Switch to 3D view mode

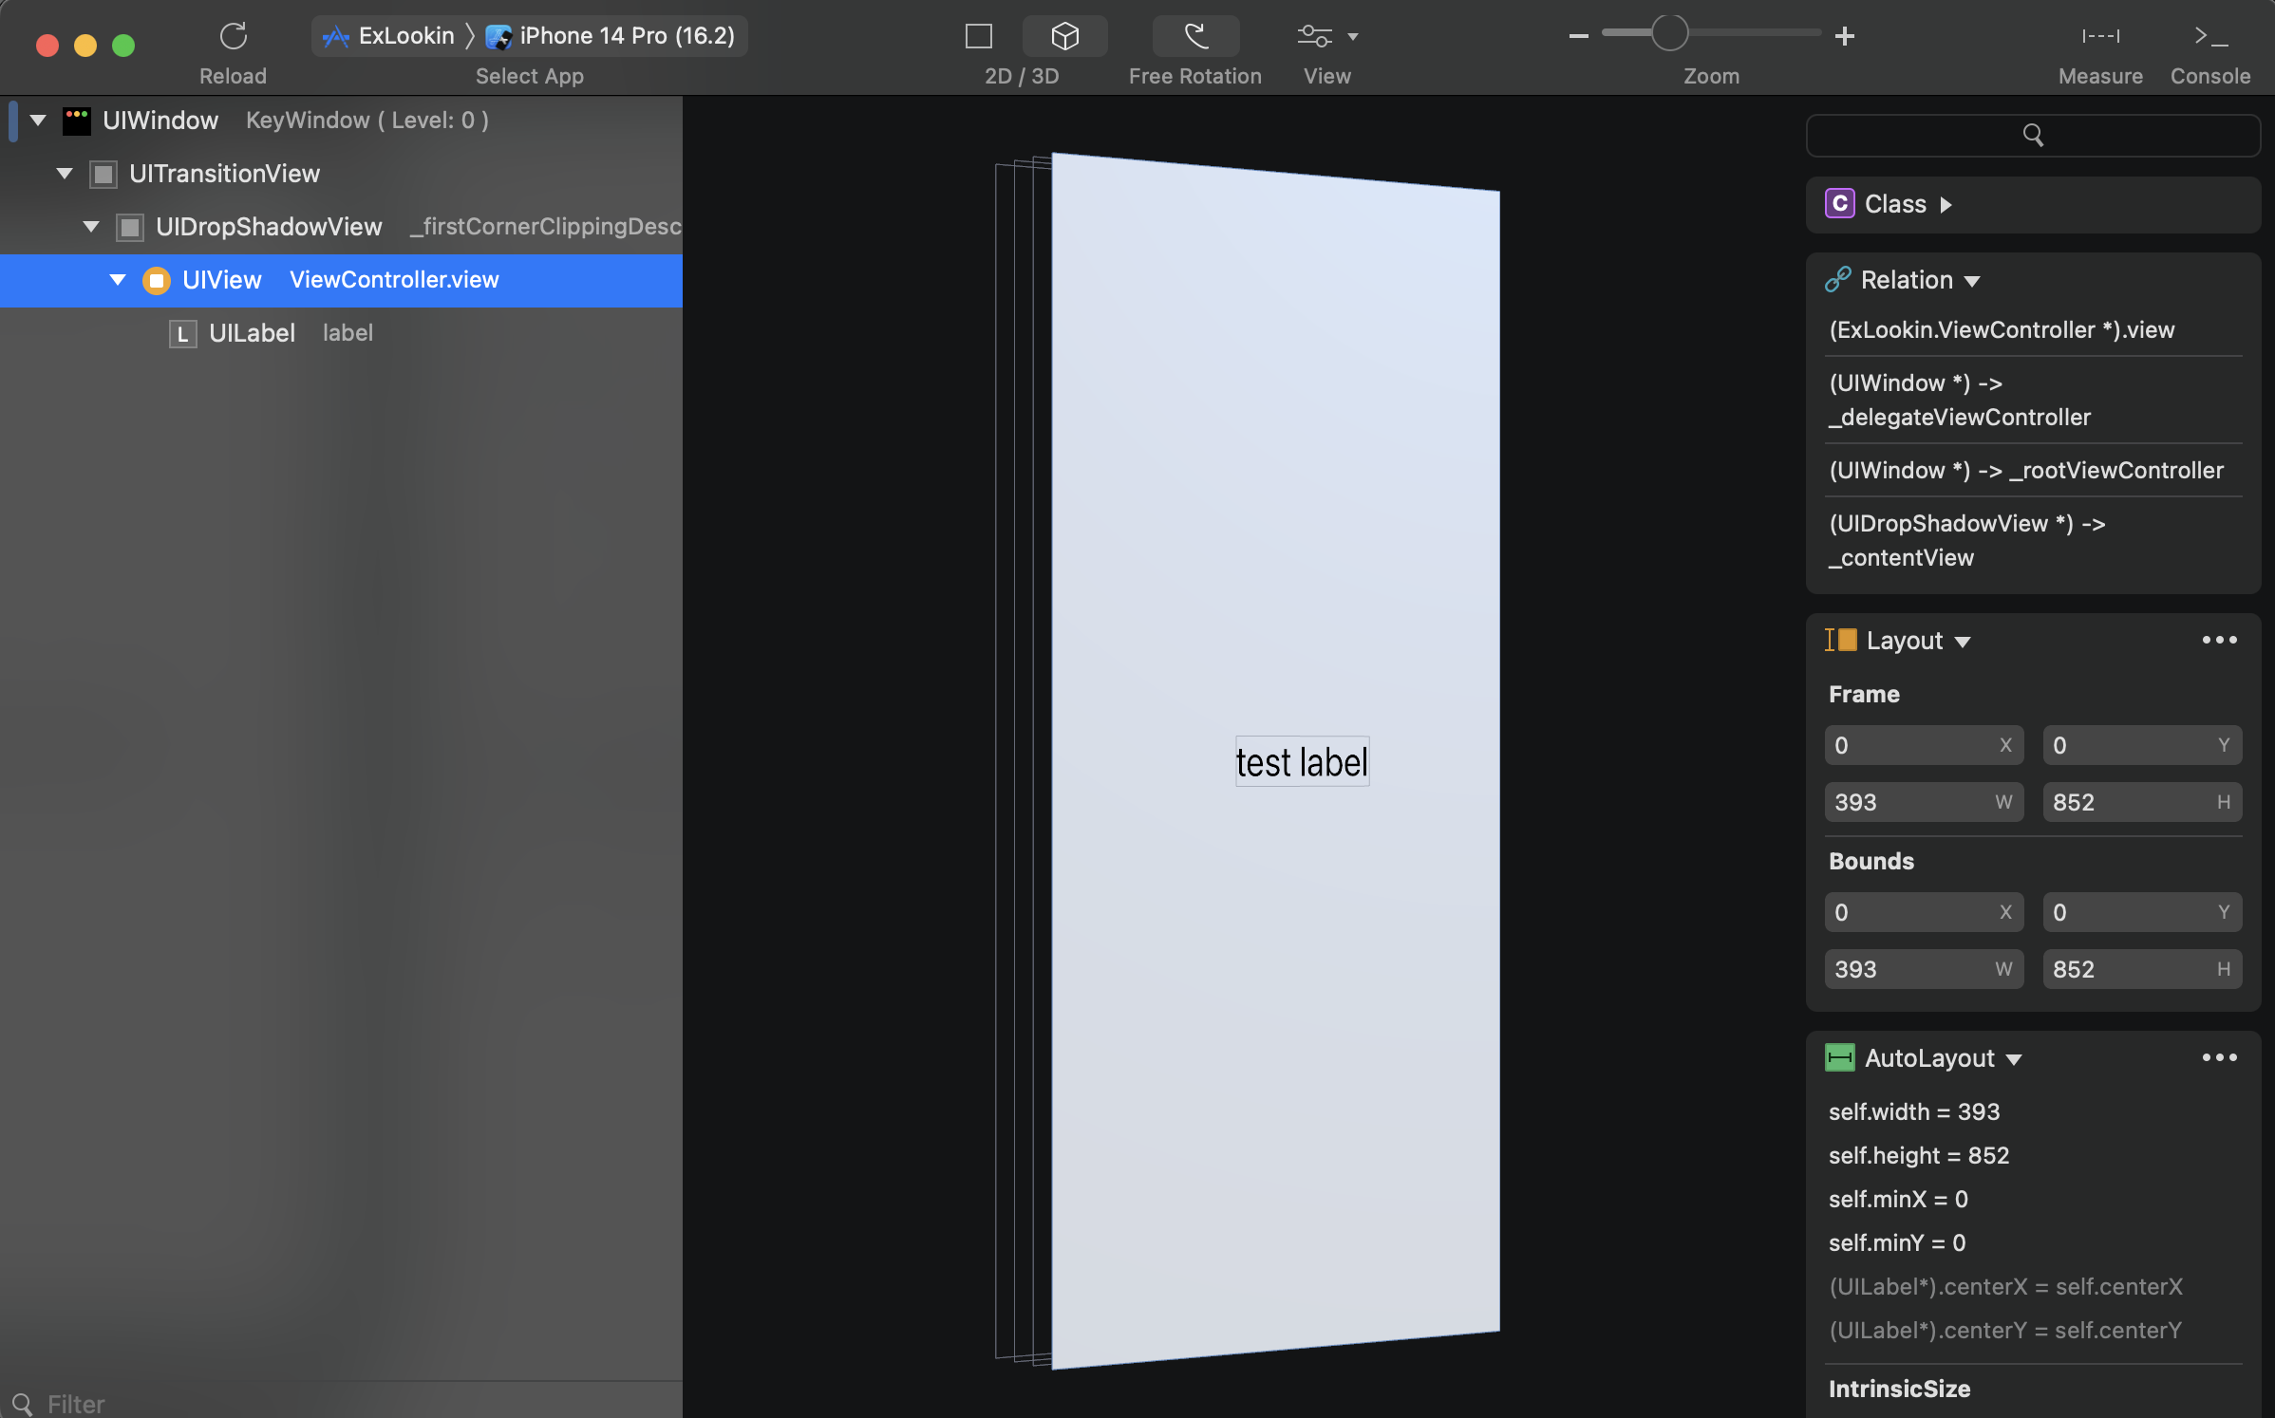click(x=1064, y=36)
